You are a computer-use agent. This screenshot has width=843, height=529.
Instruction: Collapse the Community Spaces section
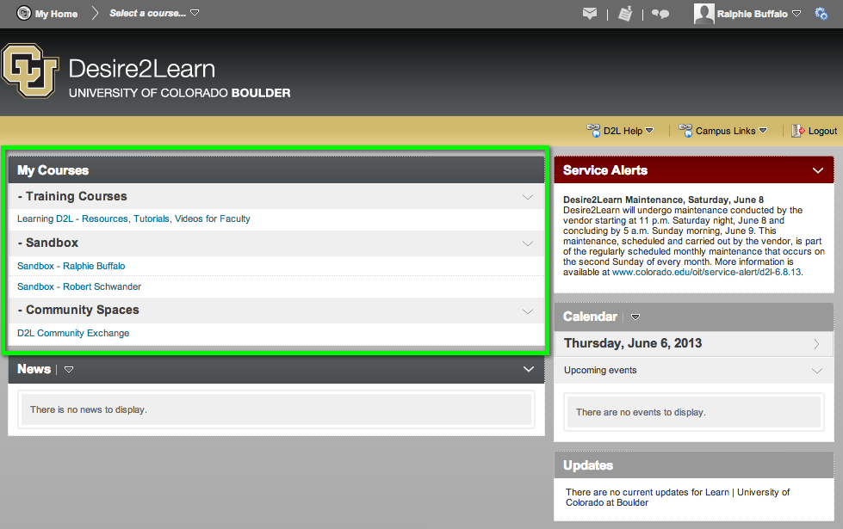point(528,311)
